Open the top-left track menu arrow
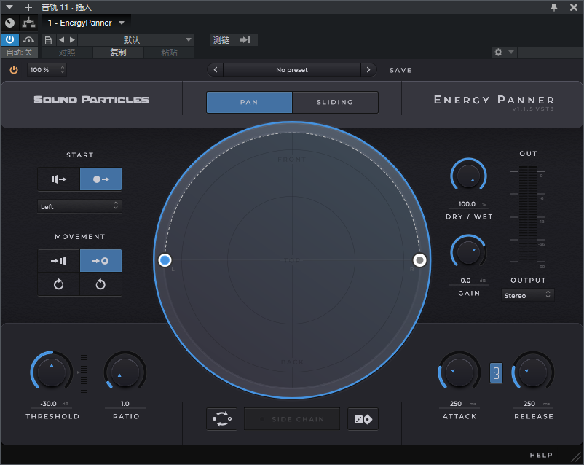Image resolution: width=584 pixels, height=465 pixels. click(9, 7)
